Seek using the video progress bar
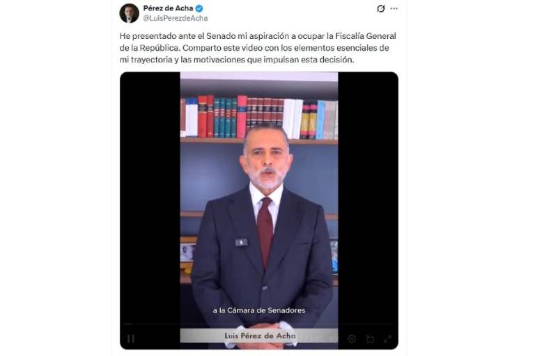Viewport: 535px width, 356px height. coord(259,324)
